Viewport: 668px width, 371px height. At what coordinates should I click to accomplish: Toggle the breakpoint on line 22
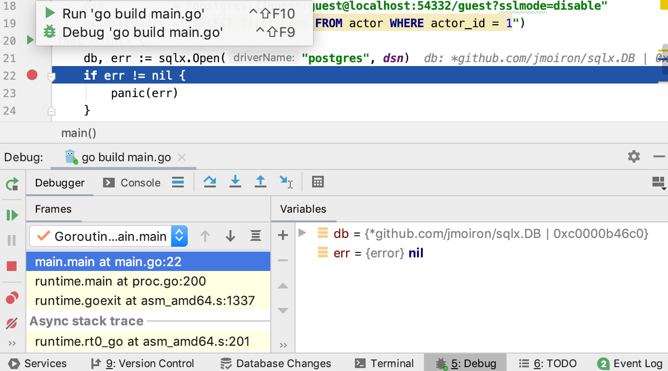coord(32,75)
